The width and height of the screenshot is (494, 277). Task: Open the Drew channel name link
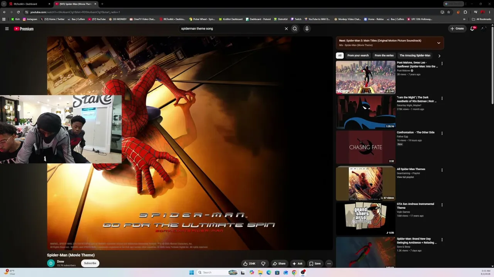tap(61, 262)
